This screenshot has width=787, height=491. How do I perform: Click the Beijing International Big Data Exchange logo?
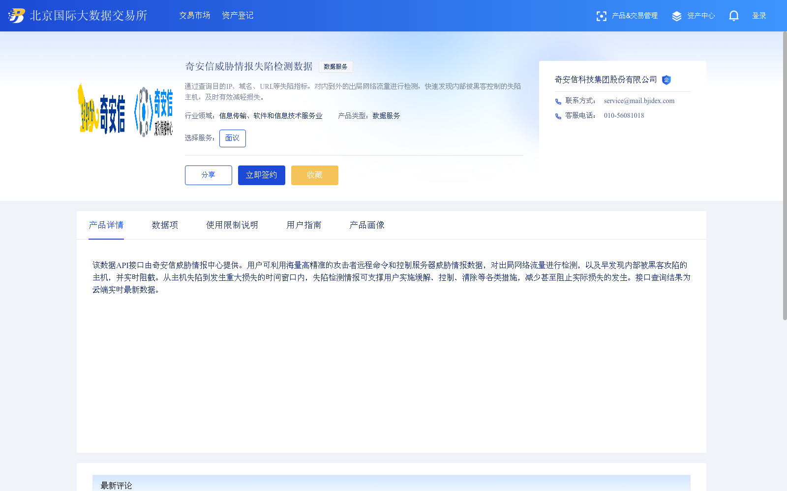point(78,16)
